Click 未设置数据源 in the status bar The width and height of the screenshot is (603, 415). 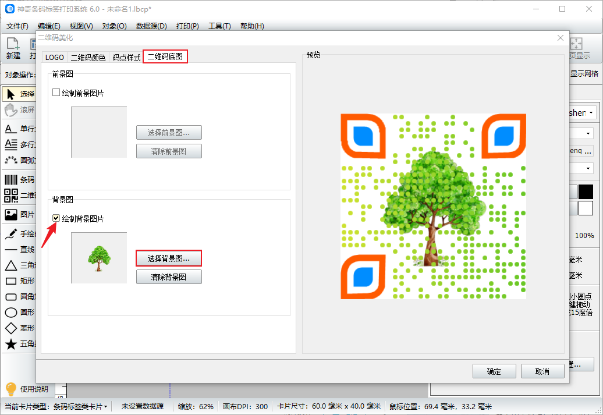(143, 406)
